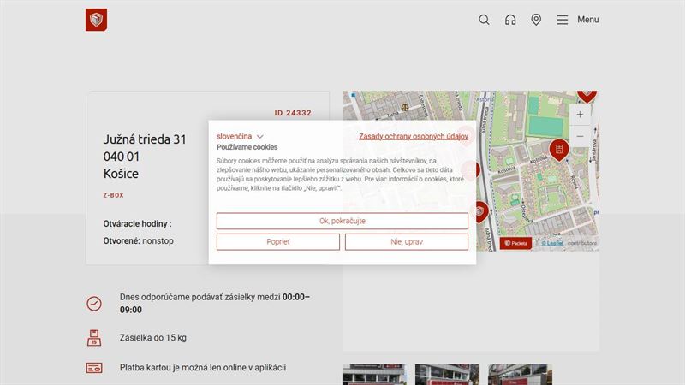The image size is (685, 385).
Task: Open the Leaflet attribution link
Action: click(552, 243)
